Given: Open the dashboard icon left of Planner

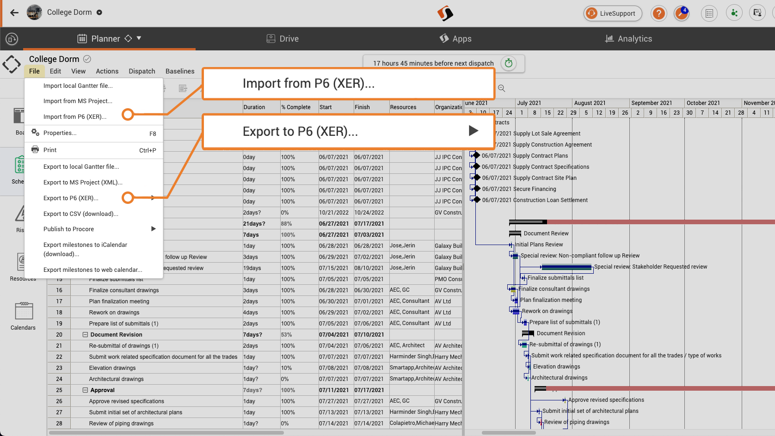Looking at the screenshot, I should click(x=12, y=39).
